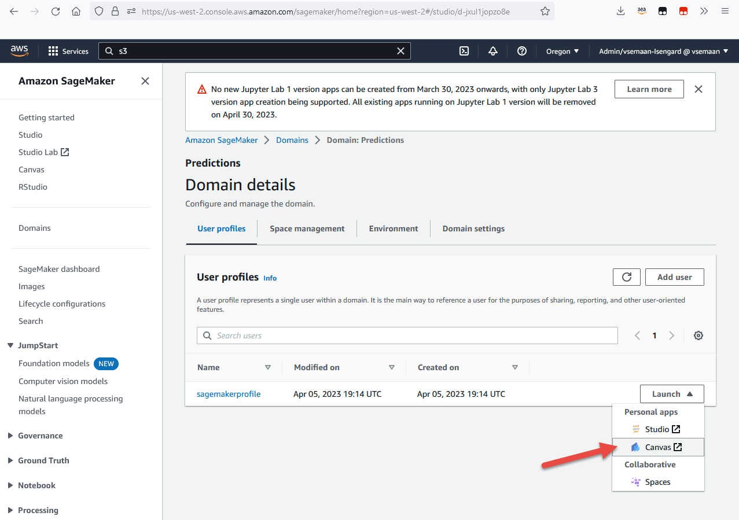
Task: Expand the Governance section
Action: click(x=10, y=436)
